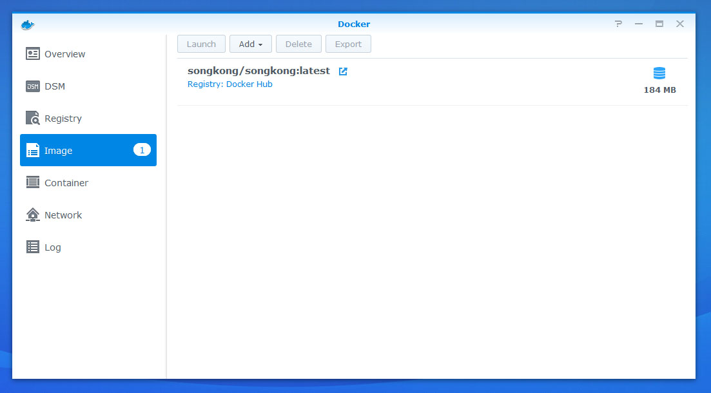Open the Overview section
Screen dimensions: 711x393
[x=88, y=54]
